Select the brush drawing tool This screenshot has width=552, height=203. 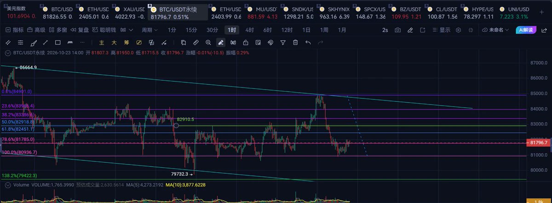(33, 43)
